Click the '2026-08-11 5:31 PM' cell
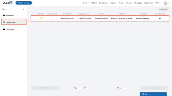Screen dimensions: 172x96 (84, 18)
